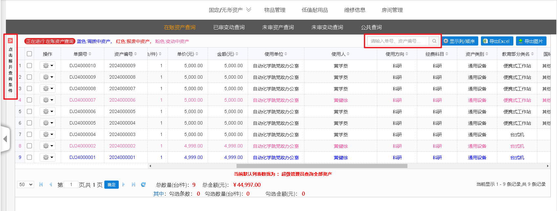Go to the first page icon
The height and width of the screenshot is (211, 557).
[41, 184]
